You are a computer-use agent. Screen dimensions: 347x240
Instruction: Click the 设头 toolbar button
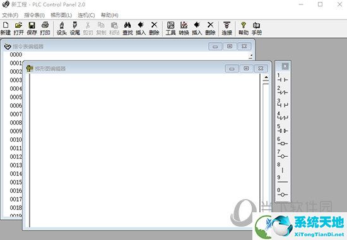coord(62,28)
